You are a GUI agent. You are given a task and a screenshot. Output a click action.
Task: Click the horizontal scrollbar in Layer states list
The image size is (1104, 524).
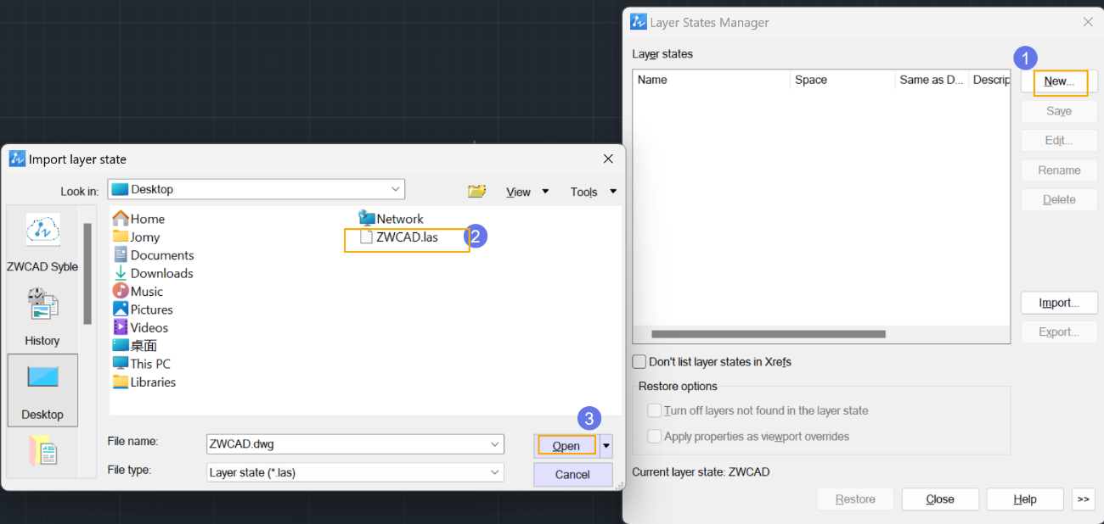(769, 334)
